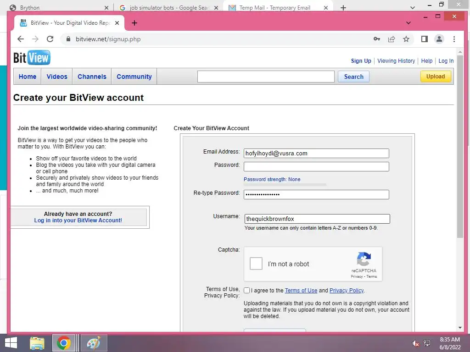Expand tab search chevron in background window

point(413,8)
